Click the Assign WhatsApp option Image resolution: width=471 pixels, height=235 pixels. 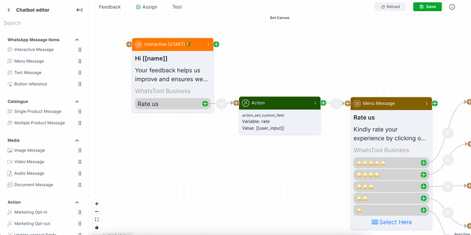(147, 7)
